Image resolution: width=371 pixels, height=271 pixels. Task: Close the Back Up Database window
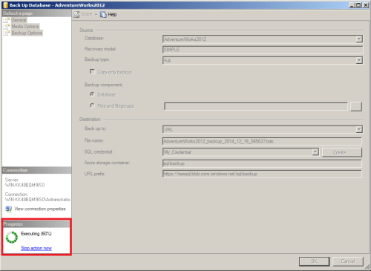tap(366, 5)
